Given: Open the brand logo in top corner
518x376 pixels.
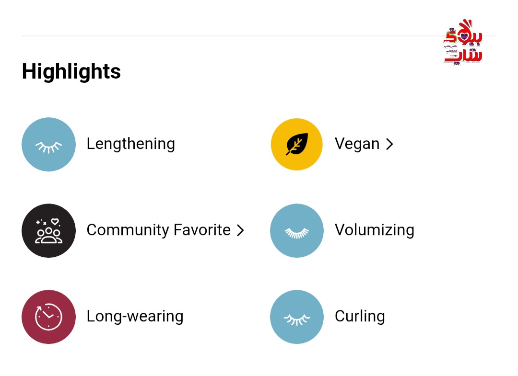Looking at the screenshot, I should pyautogui.click(x=462, y=42).
